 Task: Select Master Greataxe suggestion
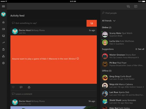tap(123, 56)
